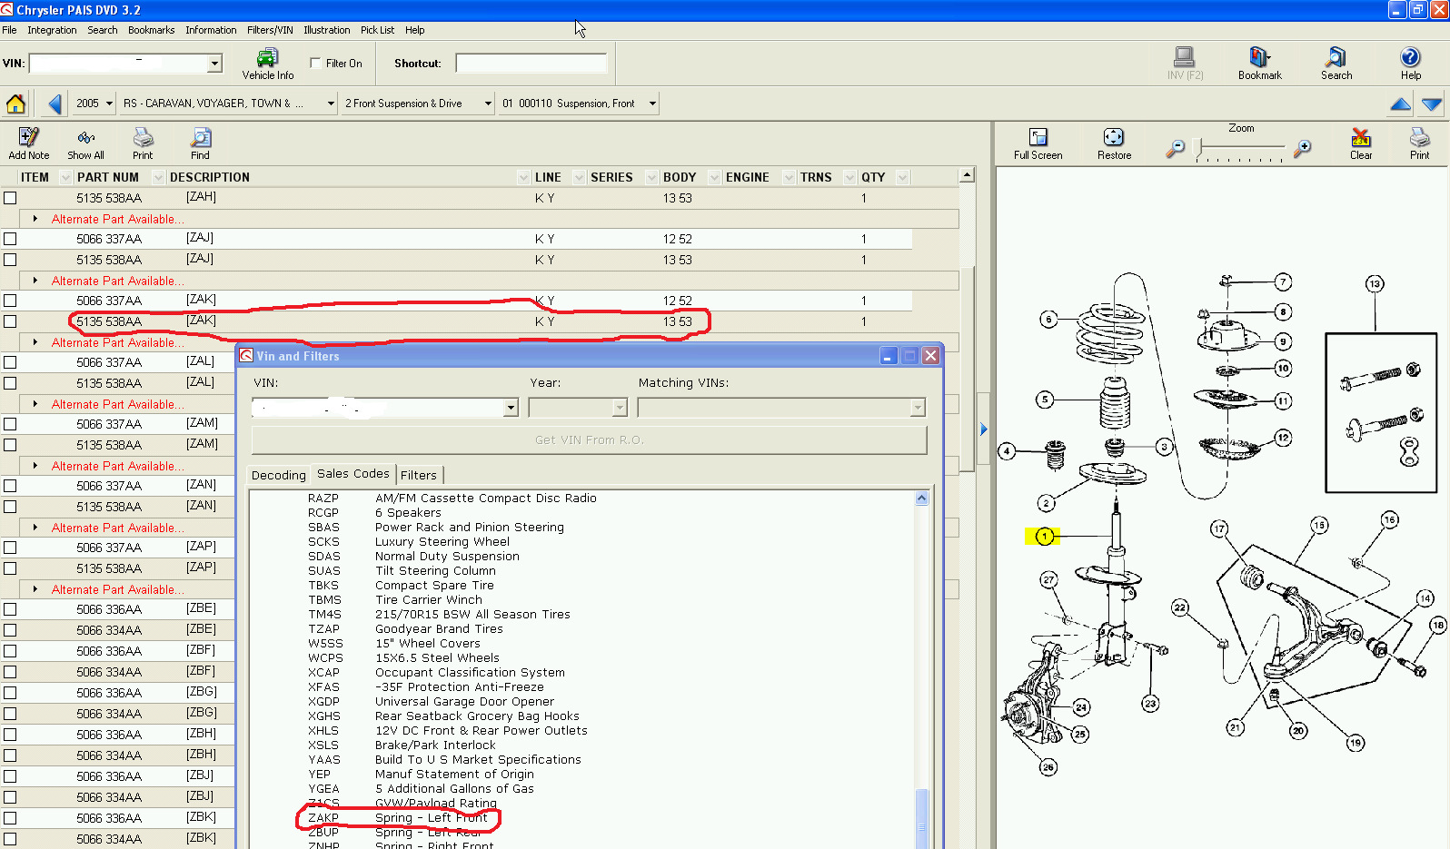Select callout 6 coil spring in illustration
The width and height of the screenshot is (1450, 849).
(1048, 319)
